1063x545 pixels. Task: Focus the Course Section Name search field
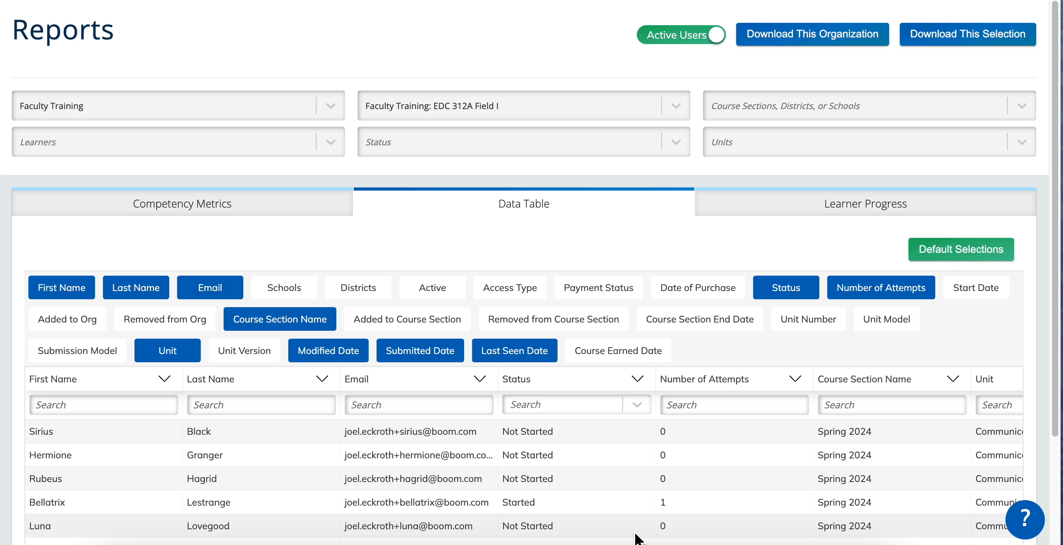click(x=892, y=404)
